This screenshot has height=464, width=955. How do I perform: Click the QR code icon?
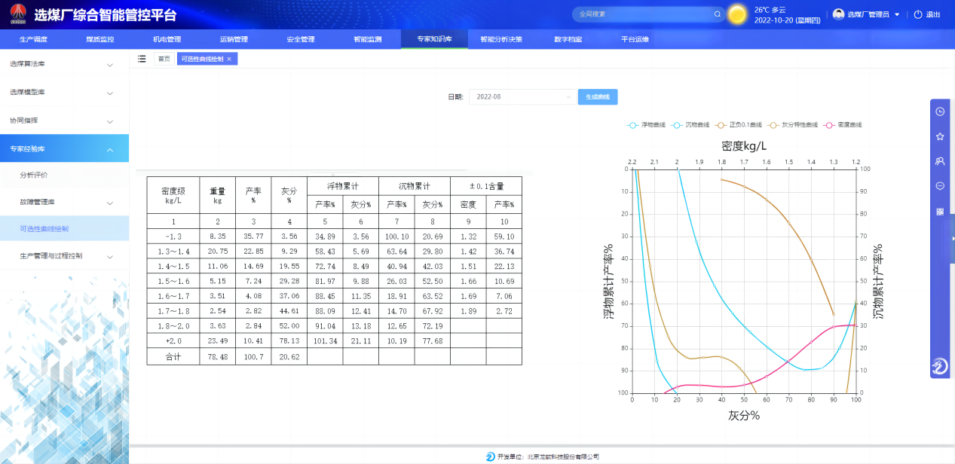pyautogui.click(x=940, y=211)
